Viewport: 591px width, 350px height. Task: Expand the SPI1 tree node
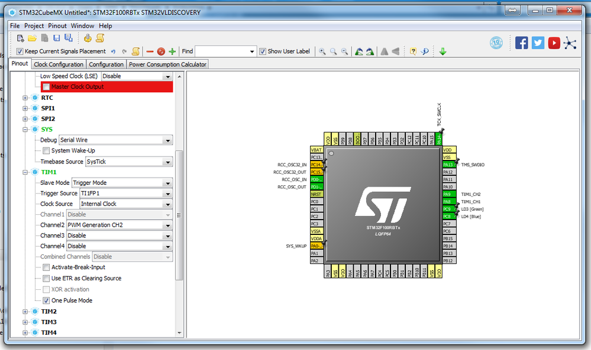(25, 108)
